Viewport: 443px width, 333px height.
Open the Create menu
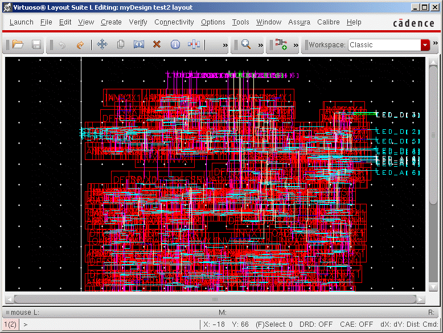coord(111,22)
